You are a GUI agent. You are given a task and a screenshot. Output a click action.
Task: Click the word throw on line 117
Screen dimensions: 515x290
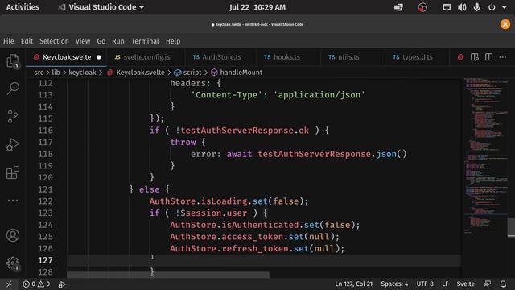pos(183,142)
